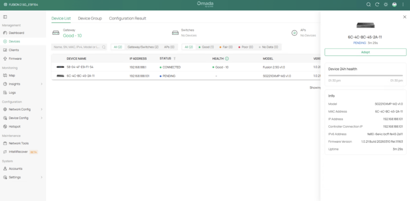
Task: Click the Adopt button
Action: pos(365,52)
